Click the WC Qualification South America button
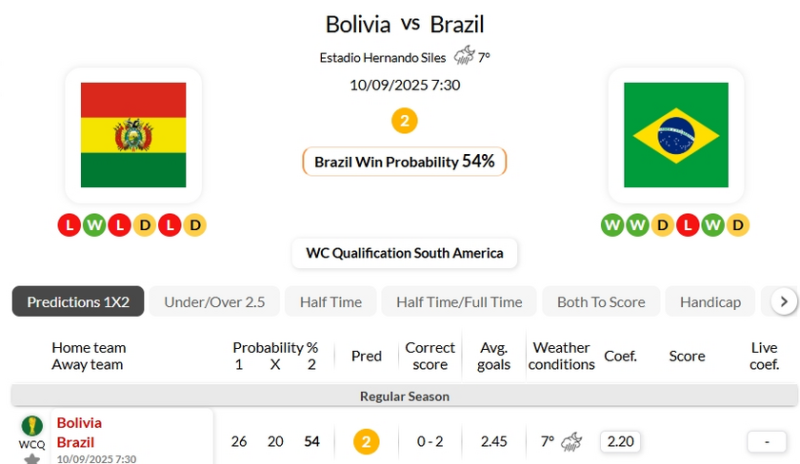800x464 pixels. [405, 253]
